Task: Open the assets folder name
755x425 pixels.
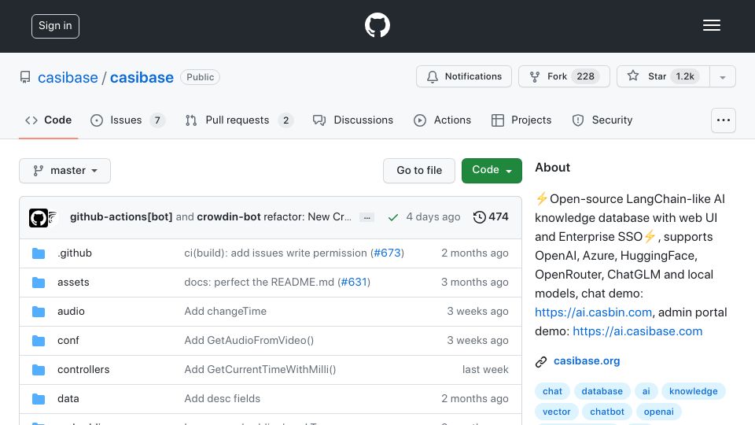Action: point(73,282)
